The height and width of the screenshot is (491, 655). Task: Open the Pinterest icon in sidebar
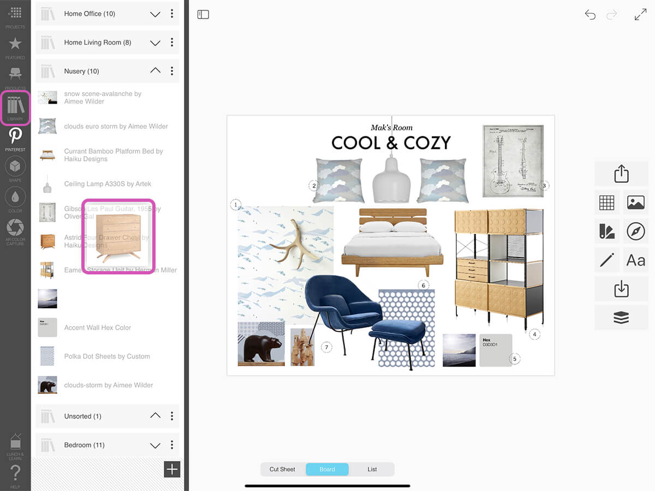(x=15, y=139)
